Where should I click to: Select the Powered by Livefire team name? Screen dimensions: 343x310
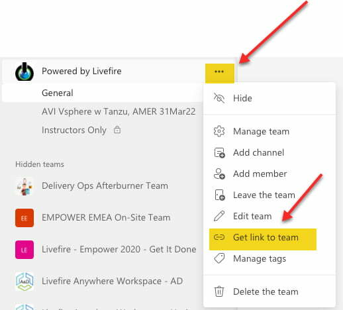pyautogui.click(x=81, y=72)
